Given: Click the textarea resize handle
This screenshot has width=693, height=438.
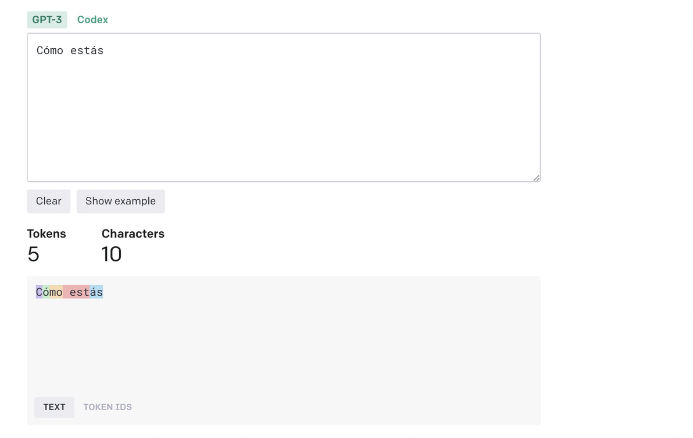Looking at the screenshot, I should (536, 178).
